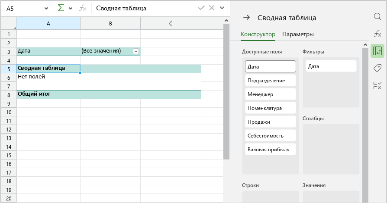This screenshot has width=387, height=203.
Task: Click the AutoSum sigma icon
Action: [x=61, y=8]
